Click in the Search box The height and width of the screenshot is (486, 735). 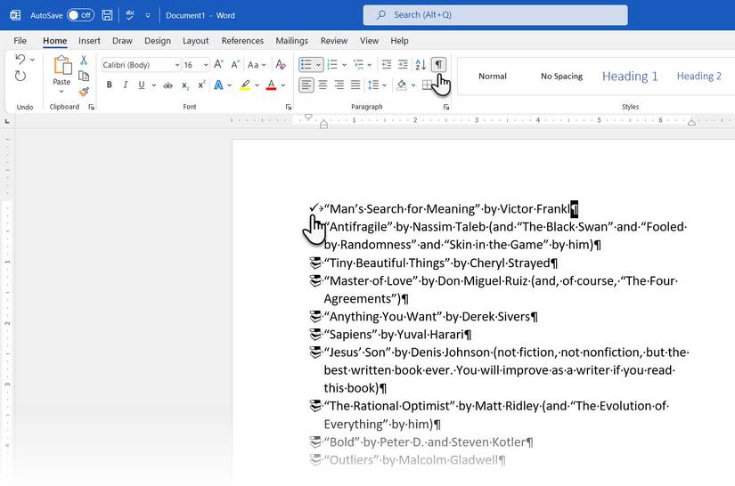pyautogui.click(x=495, y=15)
